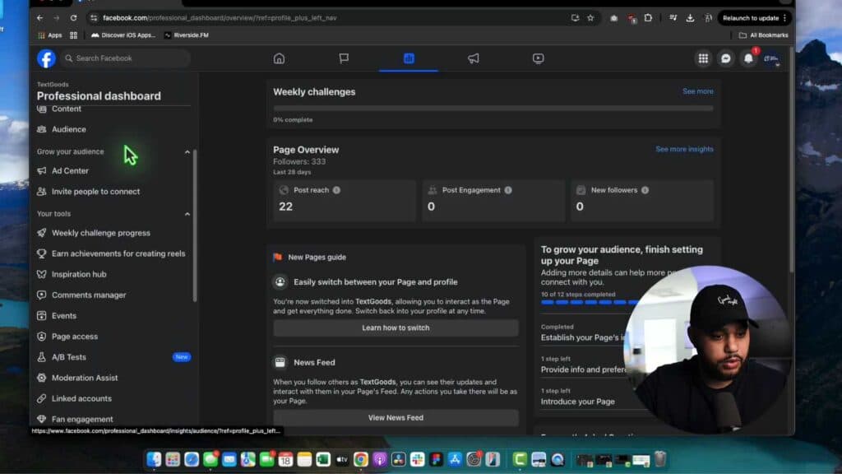This screenshot has height=474, width=842.
Task: Open the Discover iOS Apps bookmark
Action: coord(123,35)
